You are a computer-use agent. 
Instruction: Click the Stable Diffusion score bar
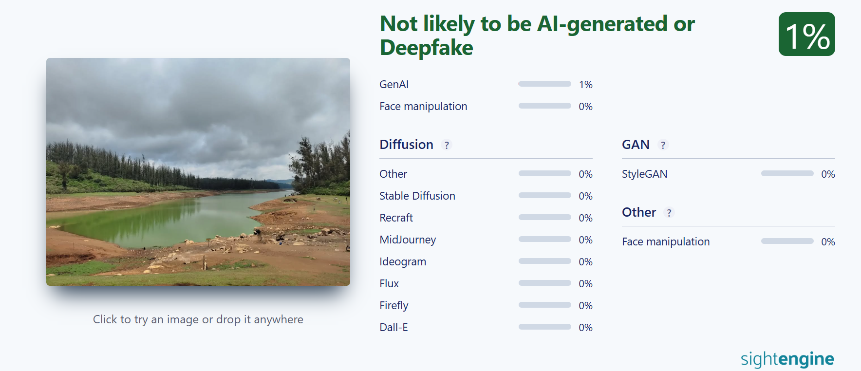tap(544, 196)
